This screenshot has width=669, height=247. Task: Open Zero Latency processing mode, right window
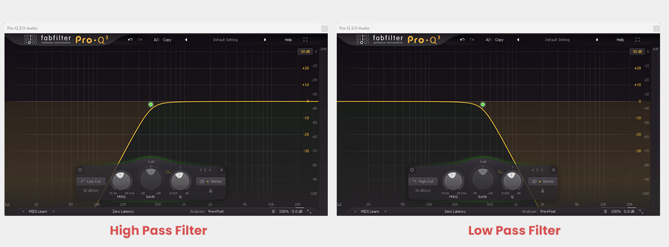pyautogui.click(x=455, y=211)
